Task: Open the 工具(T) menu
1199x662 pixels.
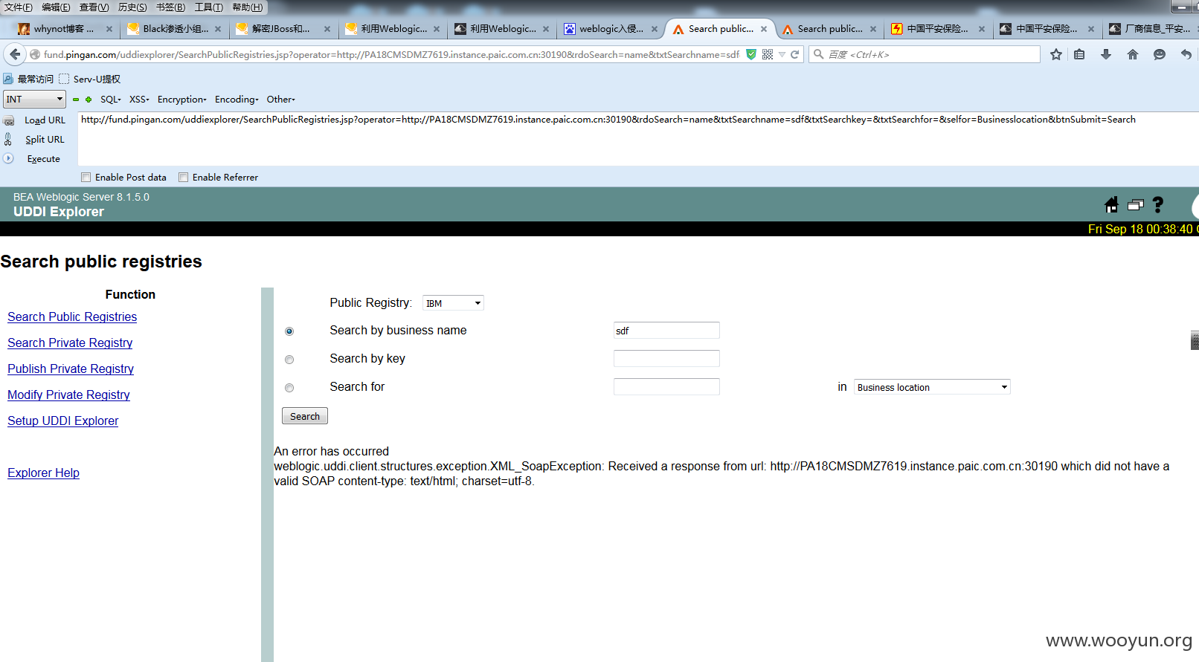Action: (x=209, y=7)
